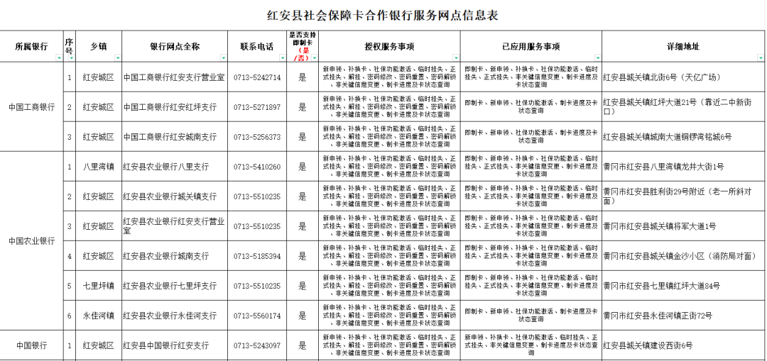Select the 中国银行 cell in 所属银行 column
The image size is (767, 361).
pyautogui.click(x=32, y=345)
